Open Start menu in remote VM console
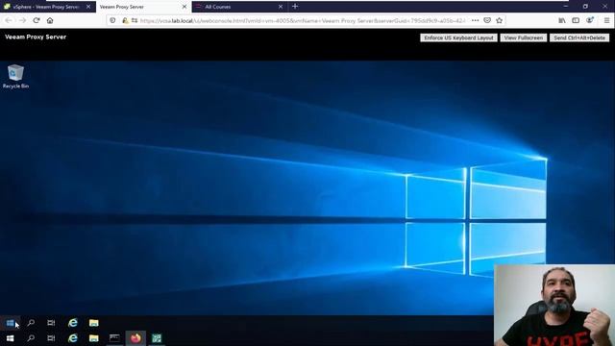 pos(11,323)
